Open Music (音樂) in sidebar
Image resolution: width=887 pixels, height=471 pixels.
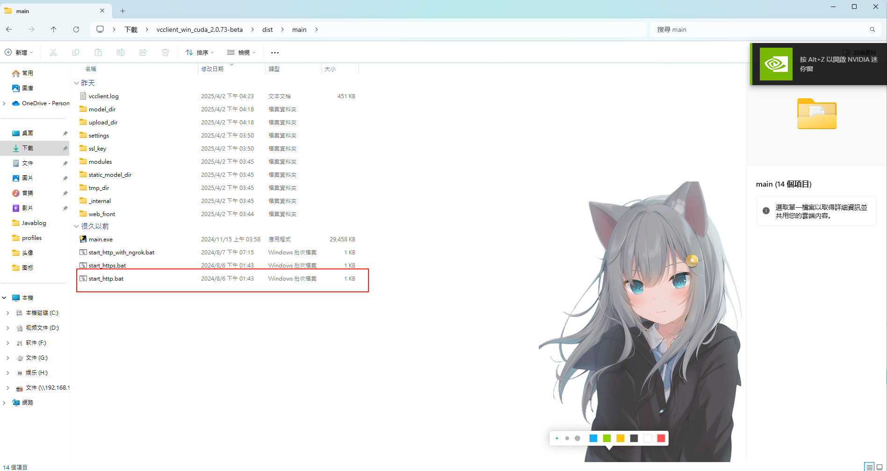pos(28,193)
